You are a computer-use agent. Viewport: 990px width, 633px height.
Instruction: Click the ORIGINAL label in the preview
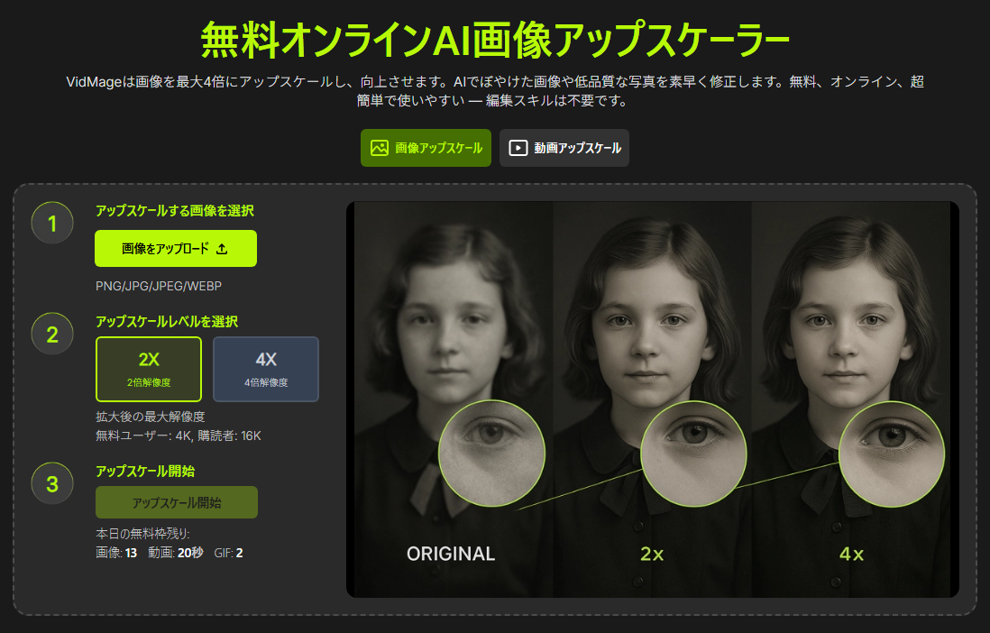[x=451, y=554]
